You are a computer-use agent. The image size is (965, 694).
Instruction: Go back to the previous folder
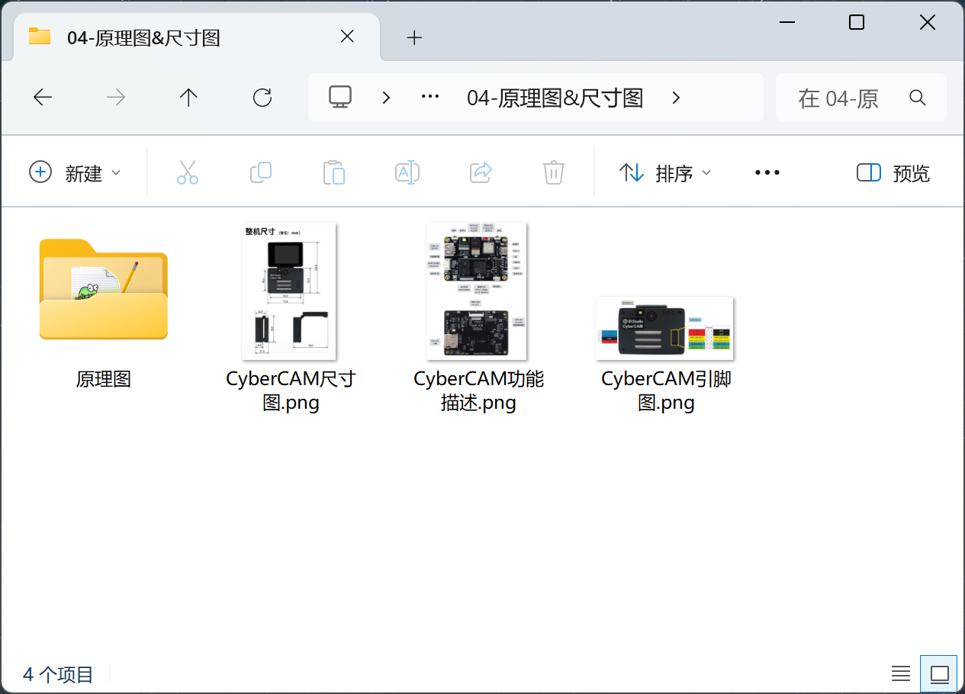[x=43, y=98]
